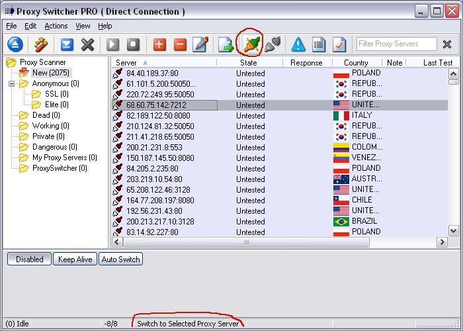Click the horizontal scrollbar right arrow
463x331 pixels.
442,242
